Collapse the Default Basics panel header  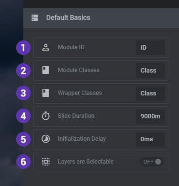101,18
